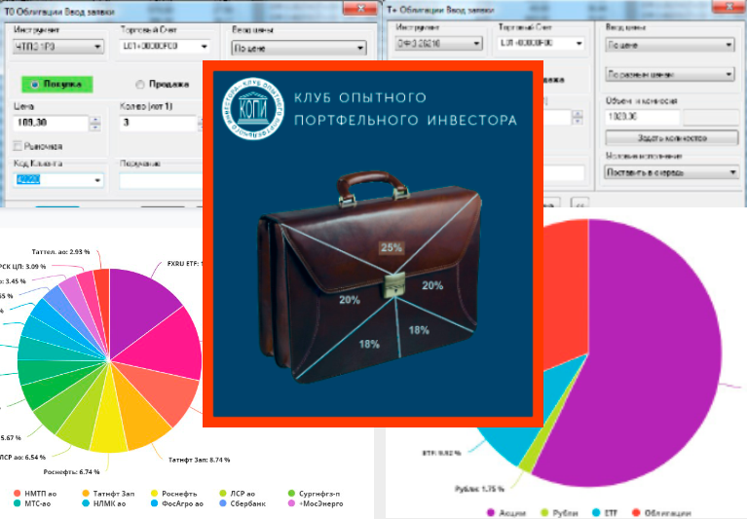
Task: Select the Покупка radio button
Action: tap(57, 84)
